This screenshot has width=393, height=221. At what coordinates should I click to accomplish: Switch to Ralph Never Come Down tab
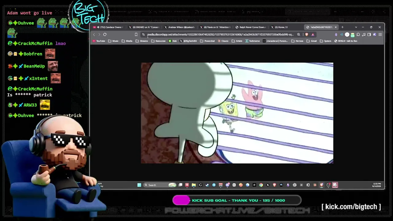pyautogui.click(x=251, y=27)
